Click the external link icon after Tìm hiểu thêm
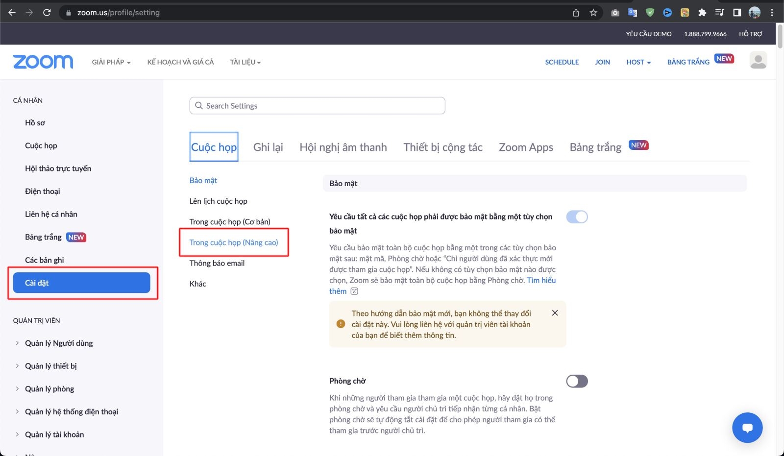The height and width of the screenshot is (456, 784). [354, 291]
